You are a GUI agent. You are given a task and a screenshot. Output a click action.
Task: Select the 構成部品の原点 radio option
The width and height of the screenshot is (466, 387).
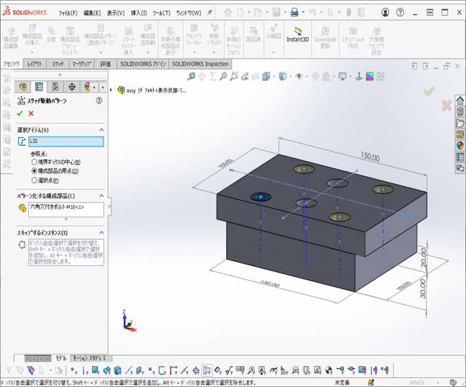pyautogui.click(x=35, y=171)
